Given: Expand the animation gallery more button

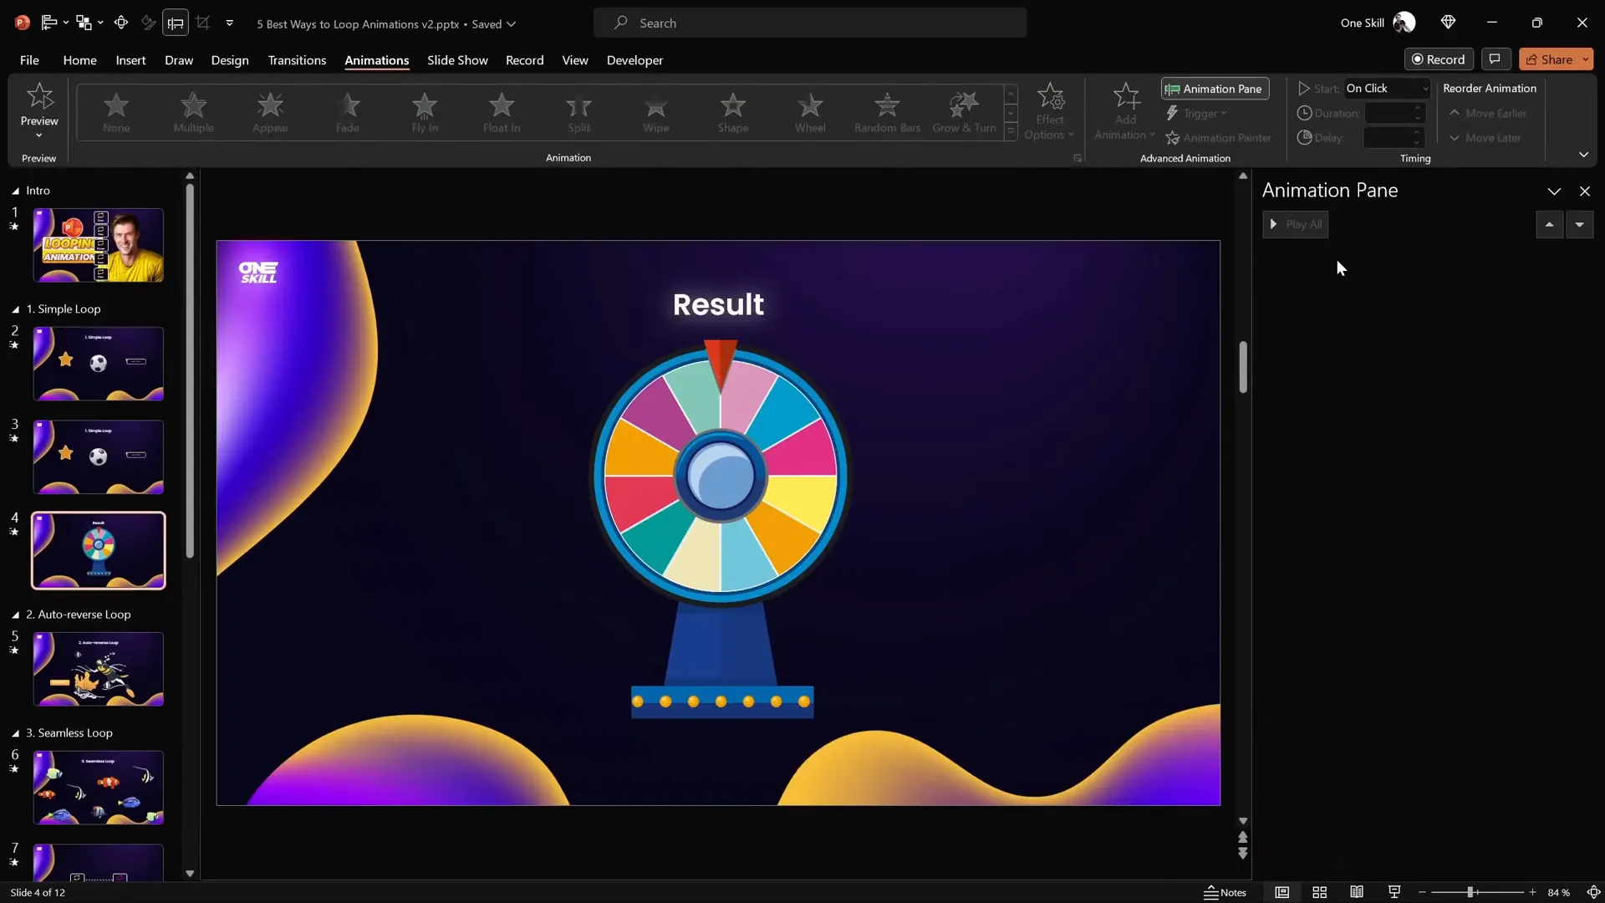Looking at the screenshot, I should [1011, 132].
